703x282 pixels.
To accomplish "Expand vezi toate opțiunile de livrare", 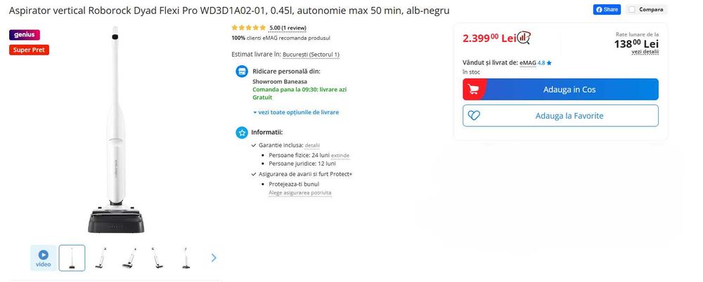I will (296, 112).
